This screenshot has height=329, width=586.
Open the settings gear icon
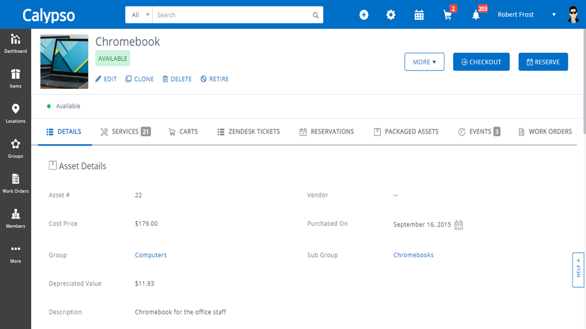point(391,14)
